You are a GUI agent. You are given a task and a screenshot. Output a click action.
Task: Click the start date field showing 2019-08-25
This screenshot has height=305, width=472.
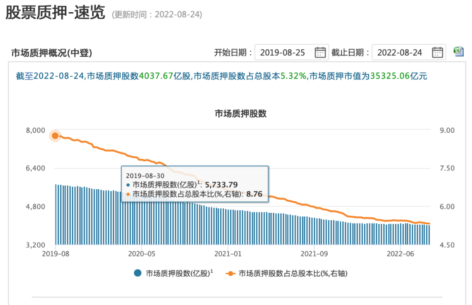(283, 52)
